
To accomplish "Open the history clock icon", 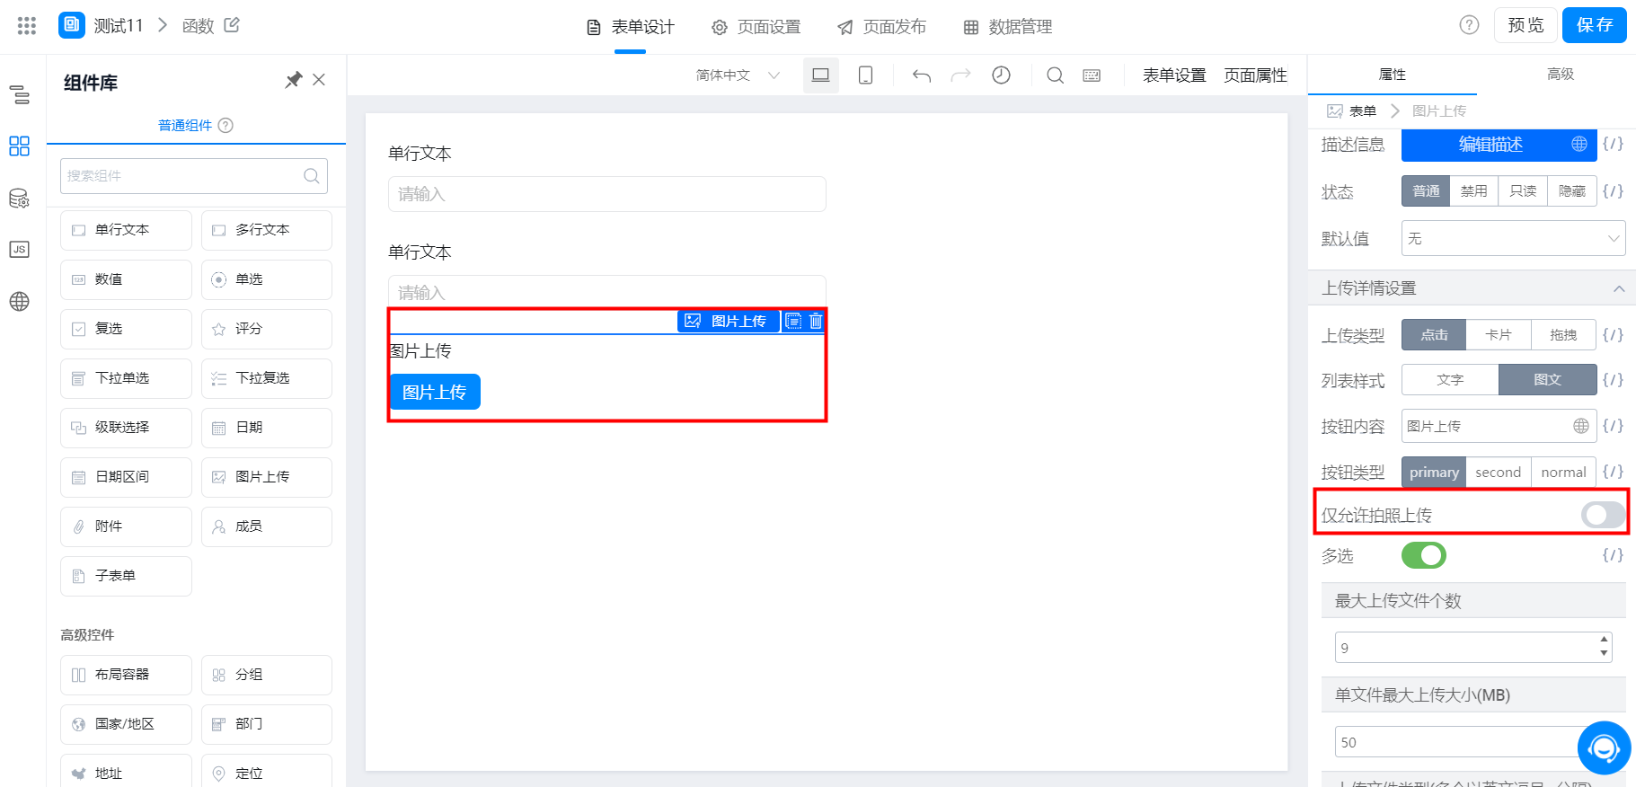I will (x=1001, y=75).
